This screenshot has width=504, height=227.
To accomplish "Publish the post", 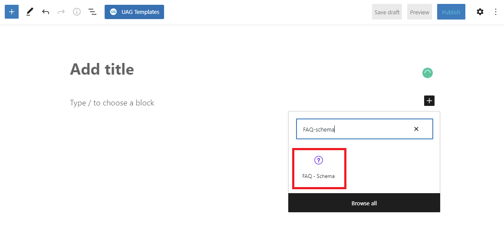I will point(451,12).
